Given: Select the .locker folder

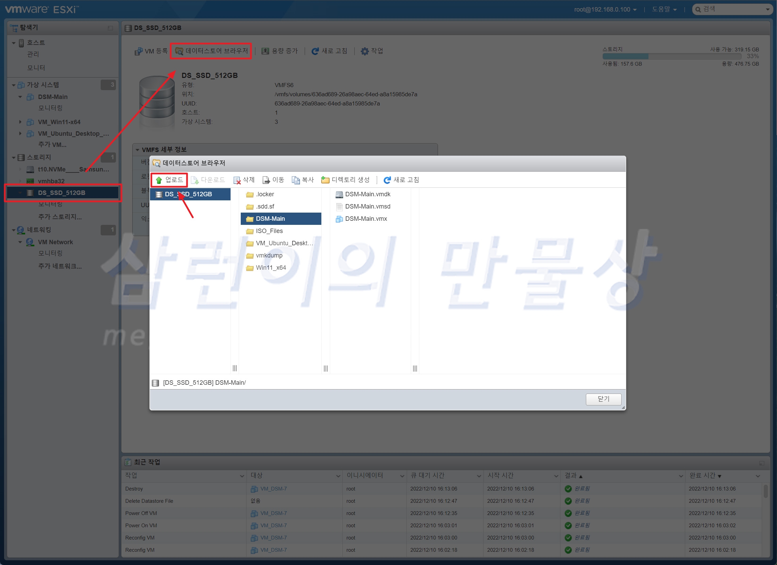Looking at the screenshot, I should pos(265,194).
